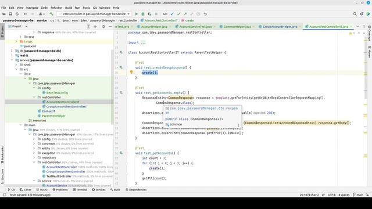Image resolution: width=372 pixels, height=209 pixels.
Task: Show hidden editor tabs chevron
Action: click(357, 27)
